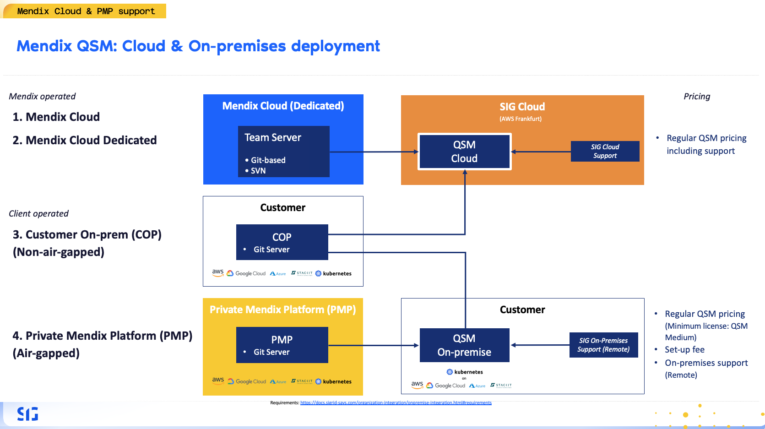Screen dimensions: 765x429
Task: Open the on-premise integration requirements link
Action: click(396, 403)
